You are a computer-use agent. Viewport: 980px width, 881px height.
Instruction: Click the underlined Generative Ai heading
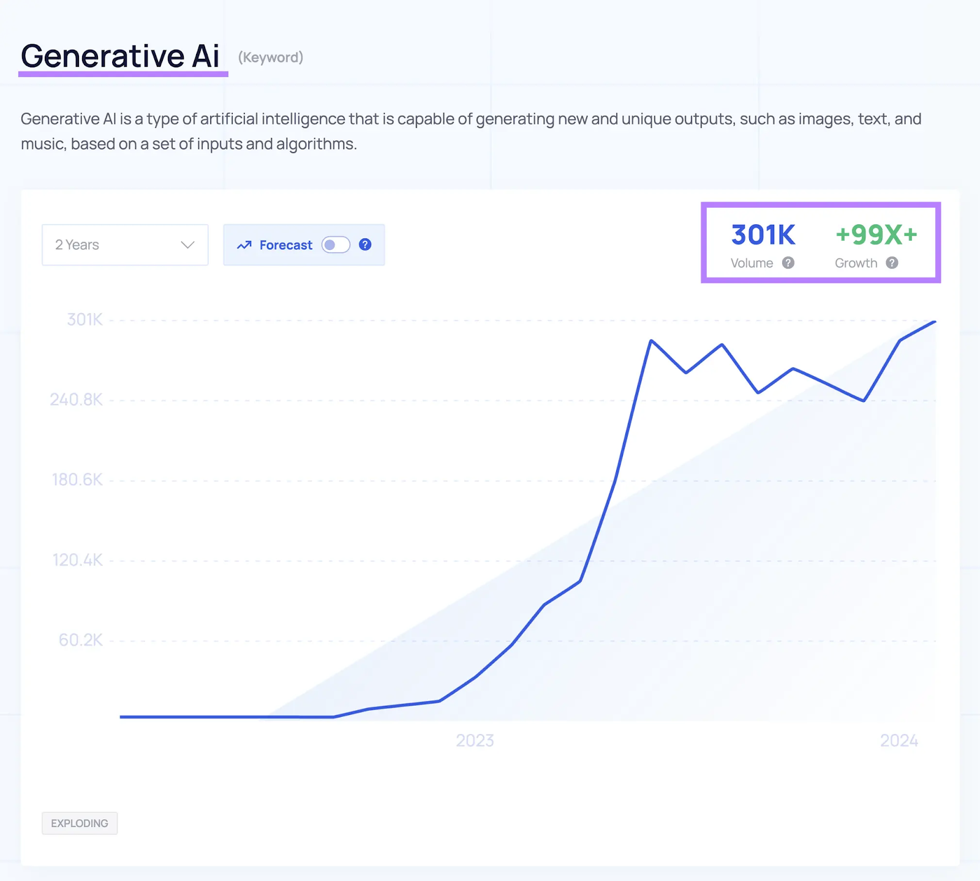pos(121,56)
